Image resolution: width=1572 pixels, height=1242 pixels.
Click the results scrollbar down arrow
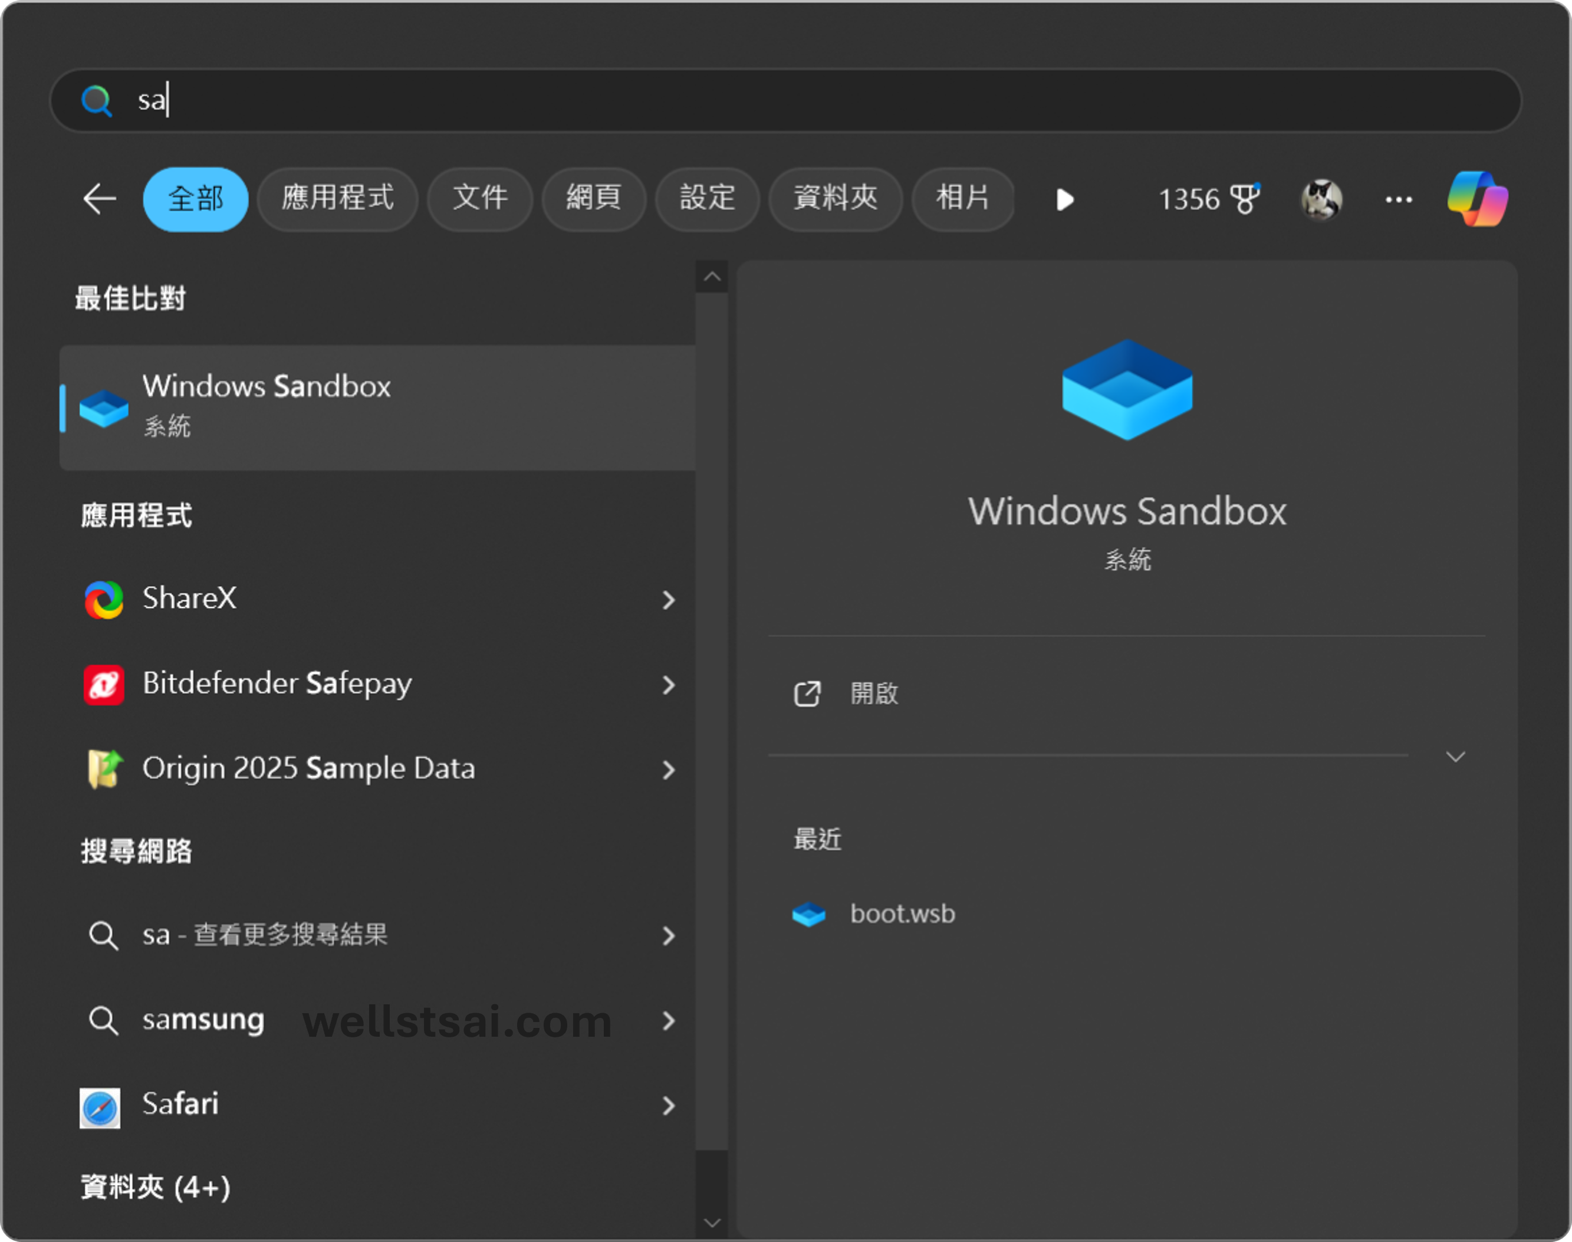coord(712,1223)
